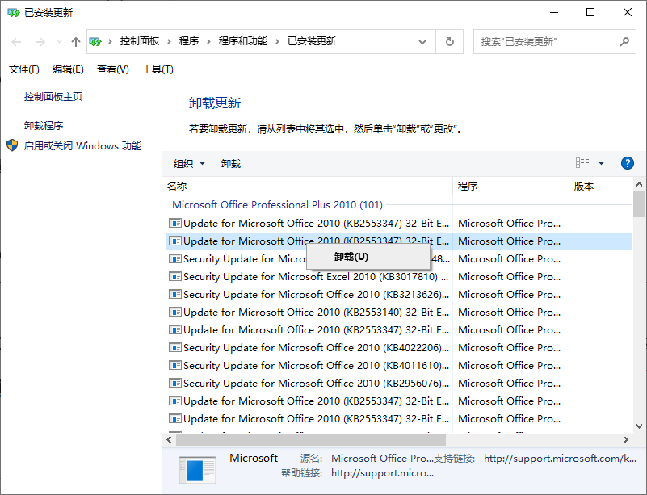
Task: Click the horizontal scrollbar right arrow
Action: (x=626, y=440)
